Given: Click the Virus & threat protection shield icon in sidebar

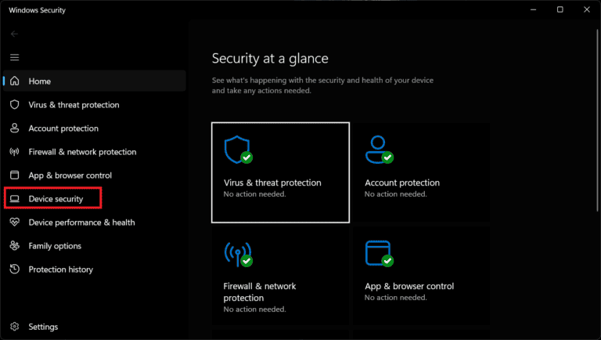Looking at the screenshot, I should 14,105.
